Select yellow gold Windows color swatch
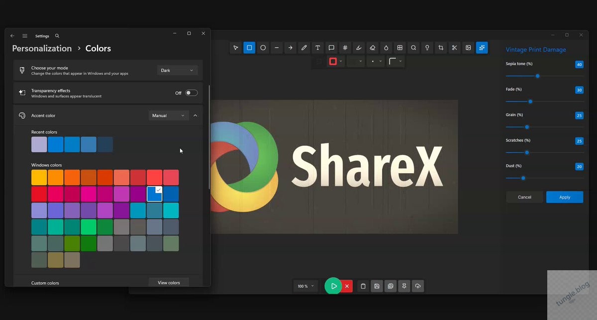Image resolution: width=597 pixels, height=320 pixels. coord(39,178)
